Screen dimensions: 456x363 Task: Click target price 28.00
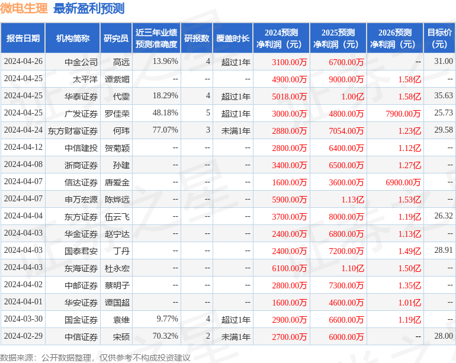pyautogui.click(x=444, y=336)
